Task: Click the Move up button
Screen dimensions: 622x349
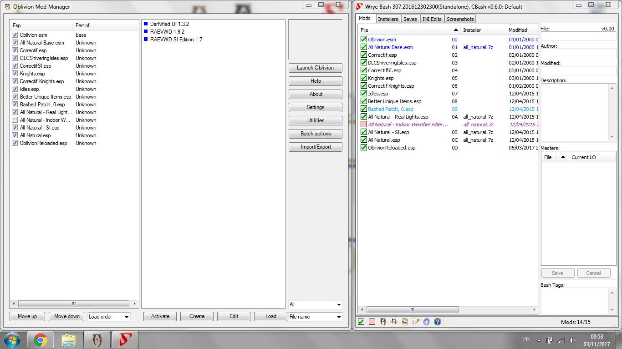Action: point(28,316)
